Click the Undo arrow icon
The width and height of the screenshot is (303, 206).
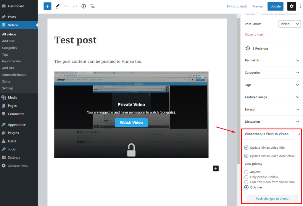pos(66,6)
